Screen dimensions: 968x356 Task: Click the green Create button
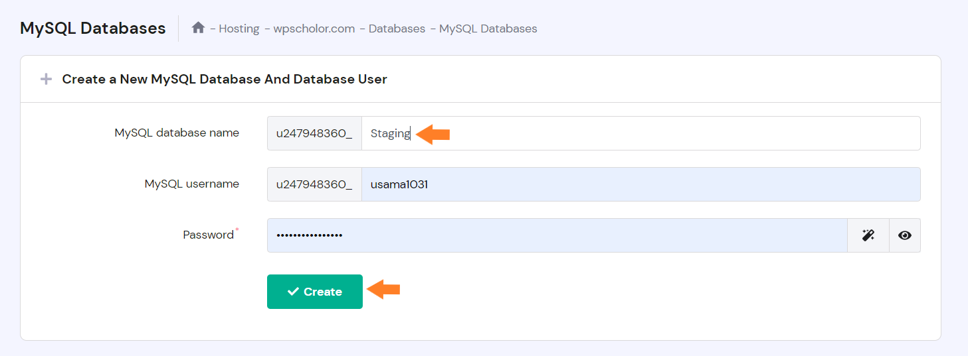coord(315,292)
